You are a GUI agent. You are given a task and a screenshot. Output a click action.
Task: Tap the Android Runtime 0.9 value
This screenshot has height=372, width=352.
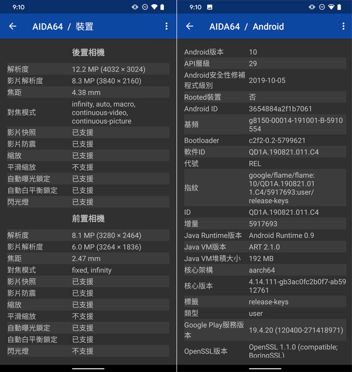[282, 235]
